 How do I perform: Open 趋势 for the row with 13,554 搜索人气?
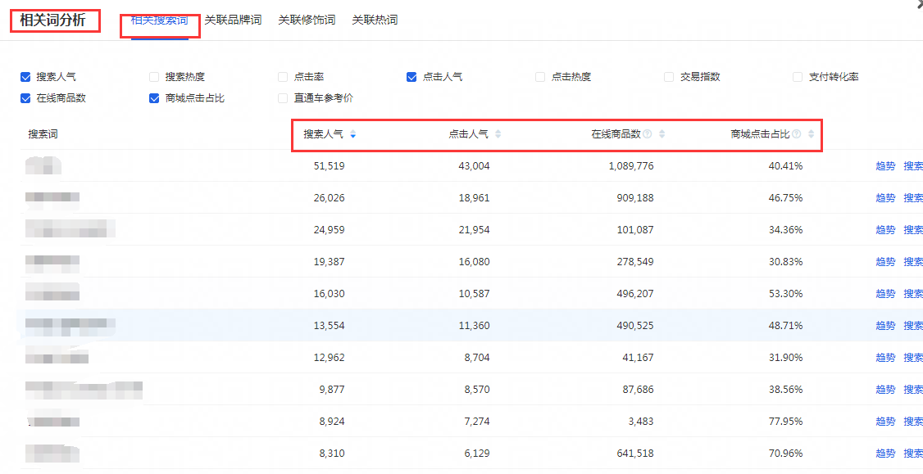pyautogui.click(x=885, y=326)
